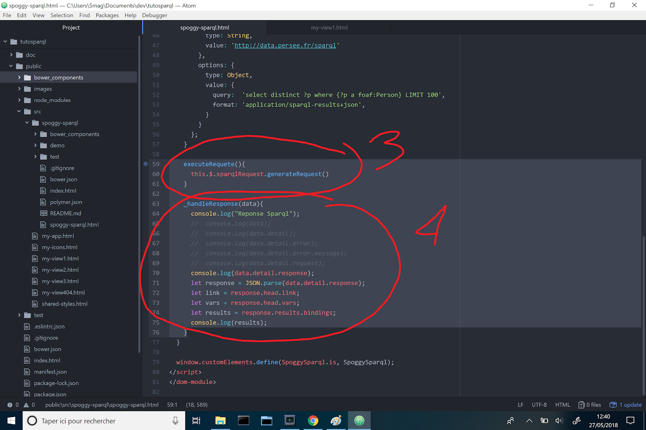Open shared-styles.html file
This screenshot has width=646, height=430.
tap(65, 304)
